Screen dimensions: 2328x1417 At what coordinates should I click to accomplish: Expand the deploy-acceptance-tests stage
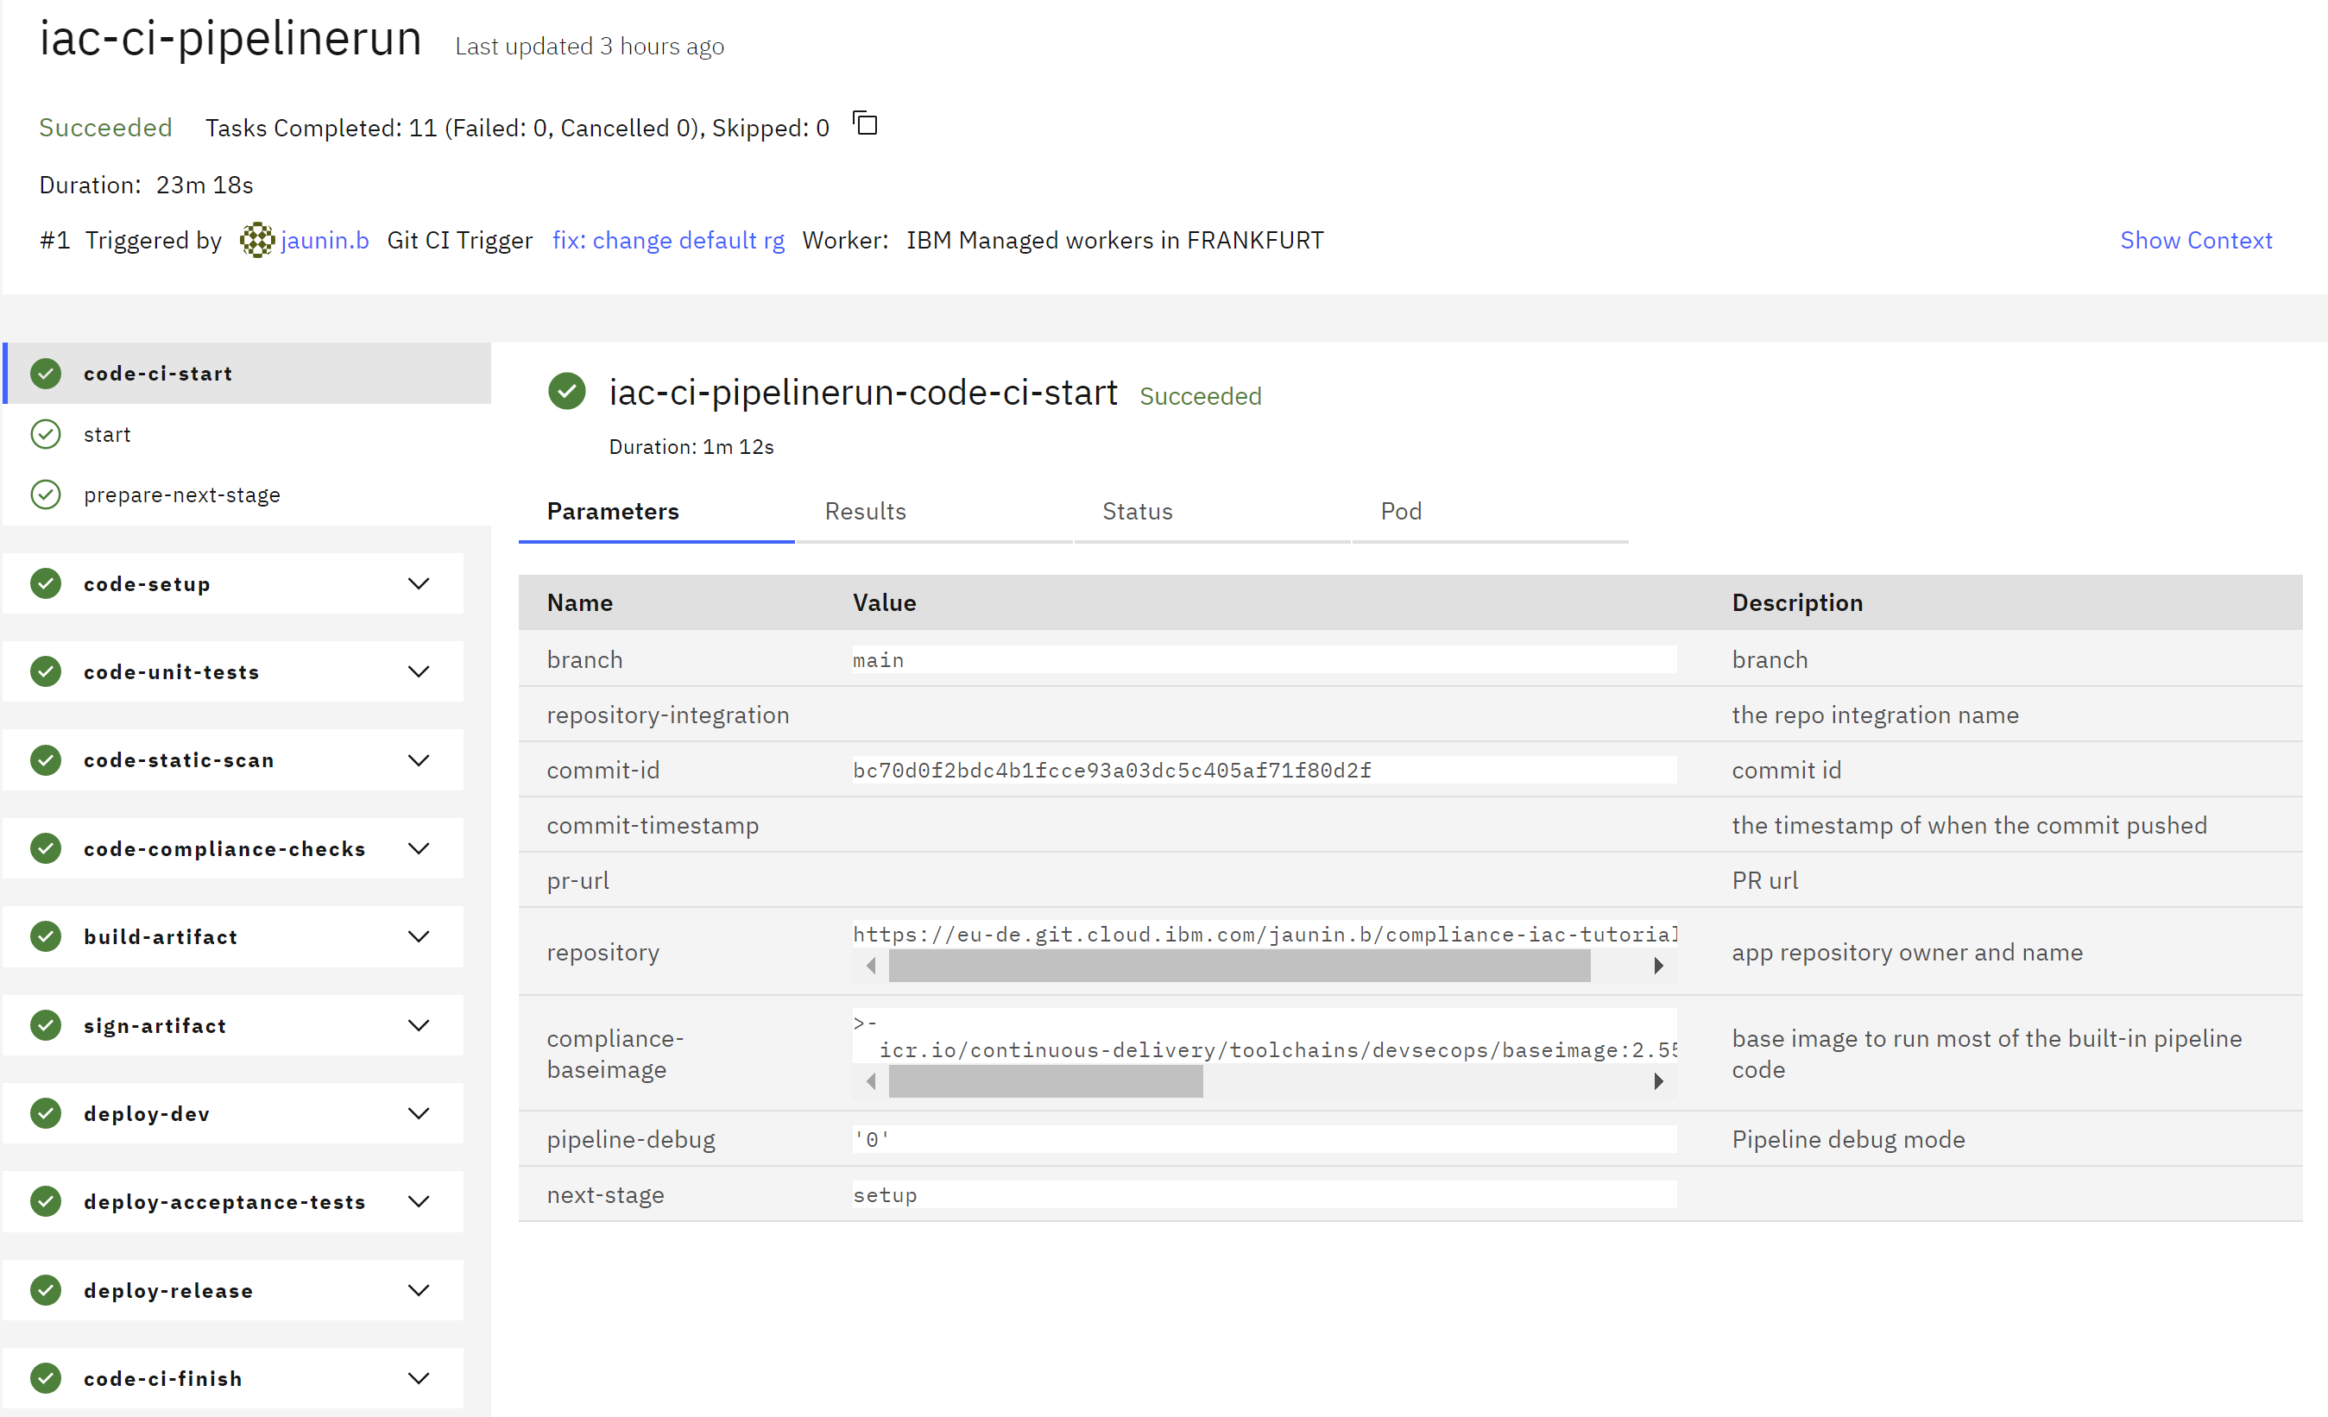420,1200
